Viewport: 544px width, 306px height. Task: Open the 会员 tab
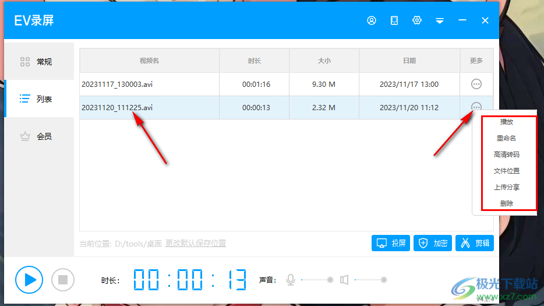[39, 136]
